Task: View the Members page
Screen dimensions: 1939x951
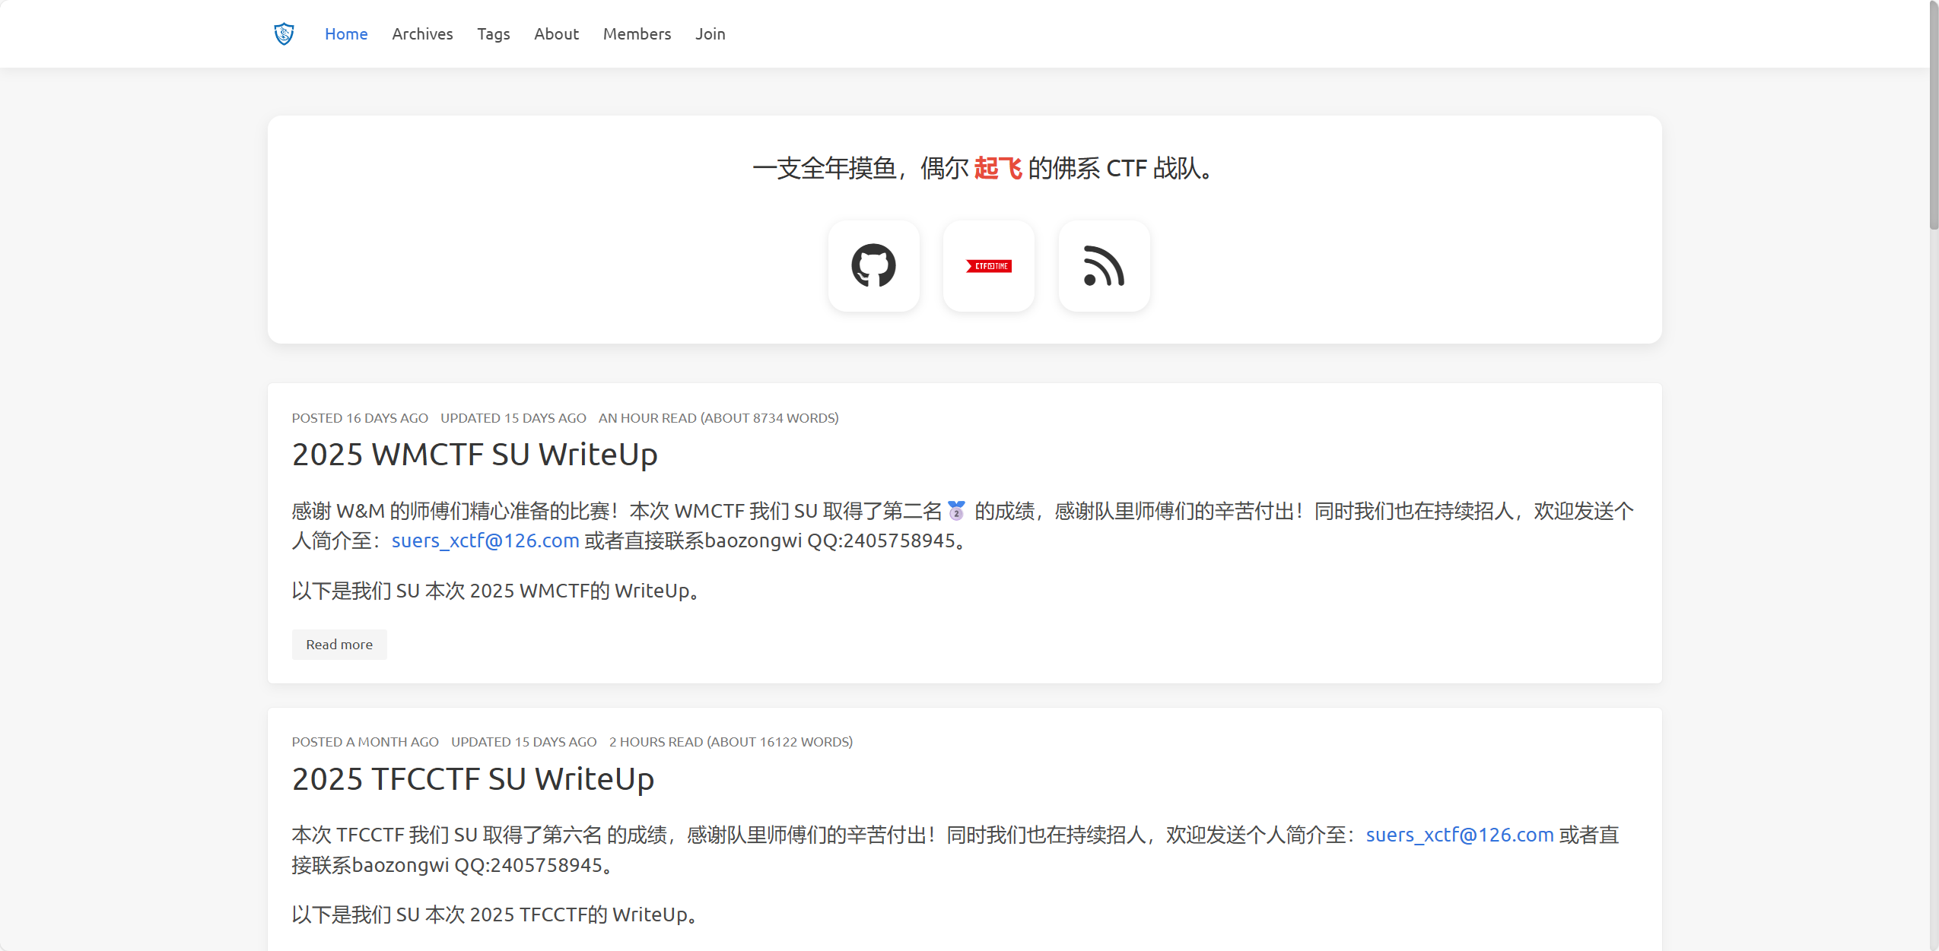Action: [637, 33]
